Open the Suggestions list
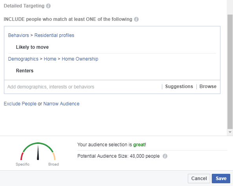233x186 pixels. coord(179,87)
